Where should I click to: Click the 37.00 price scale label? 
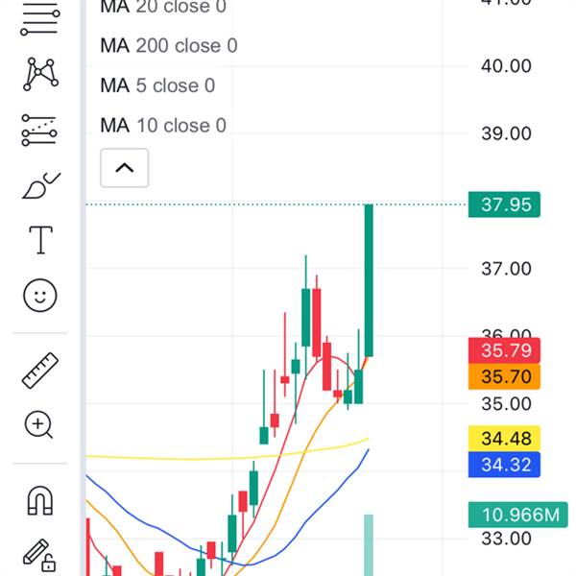click(x=506, y=269)
